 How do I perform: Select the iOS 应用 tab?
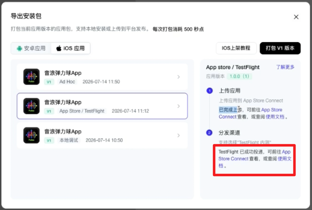[x=71, y=48]
